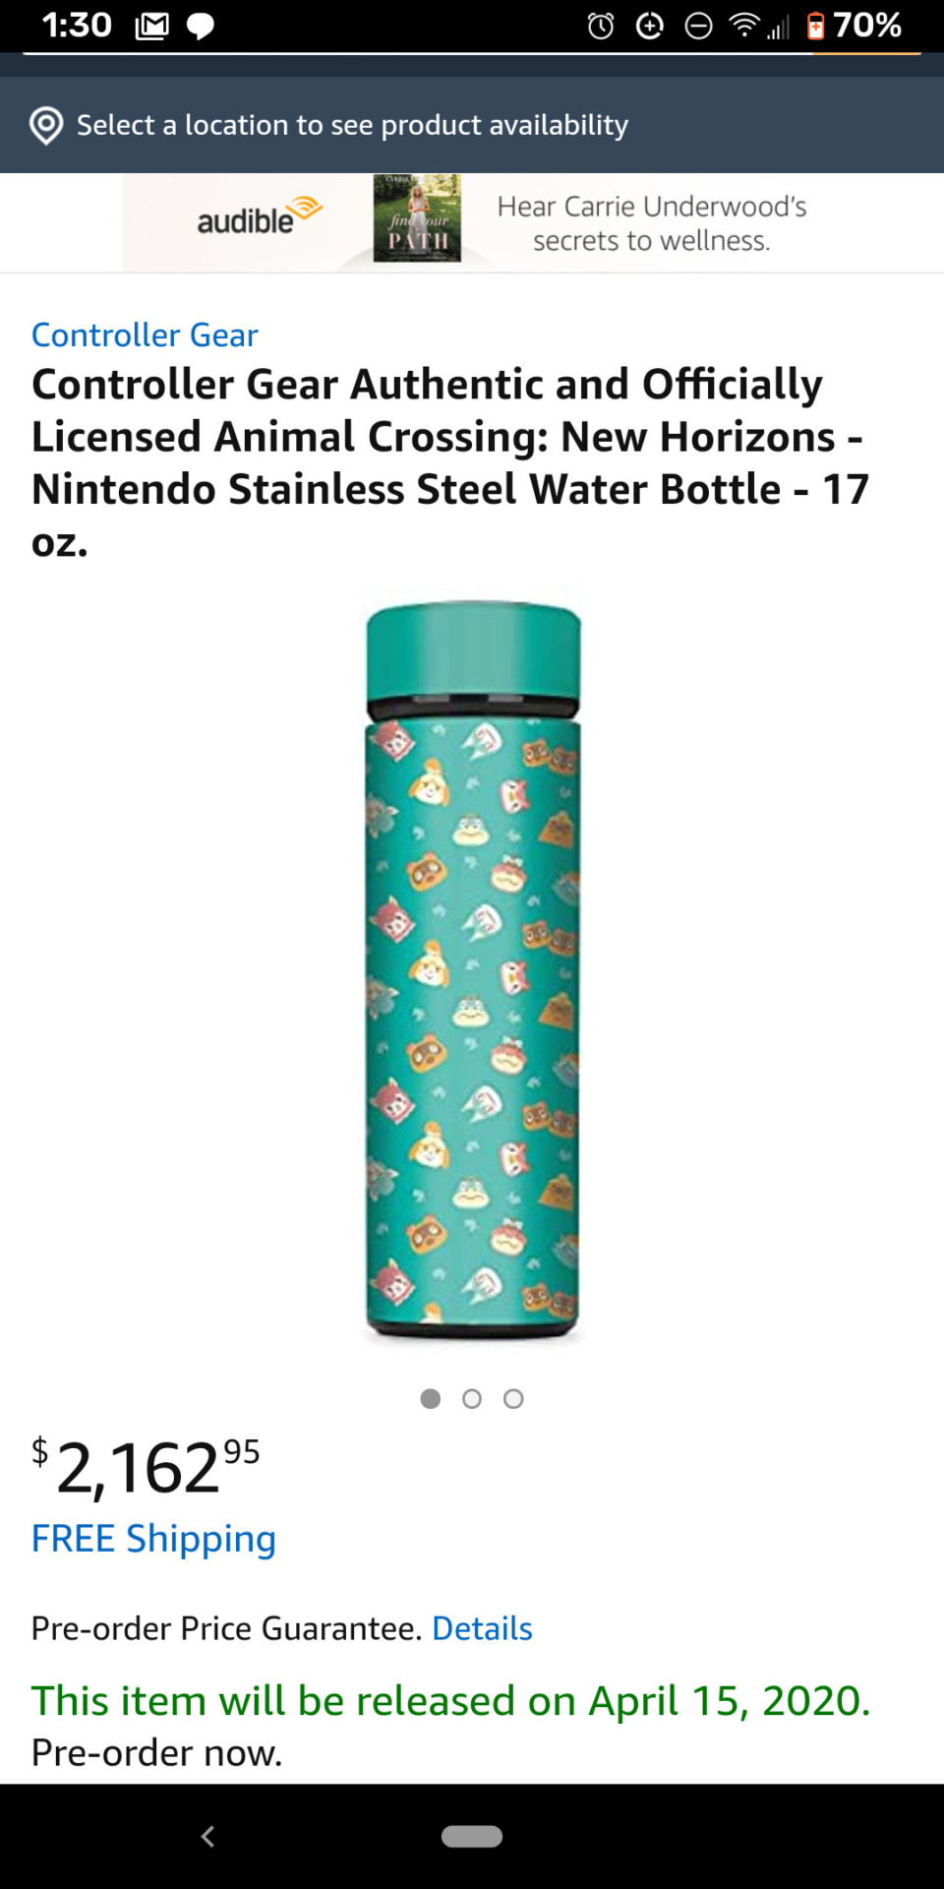
Task: Open the Controller Gear brand link
Action: click(x=145, y=335)
